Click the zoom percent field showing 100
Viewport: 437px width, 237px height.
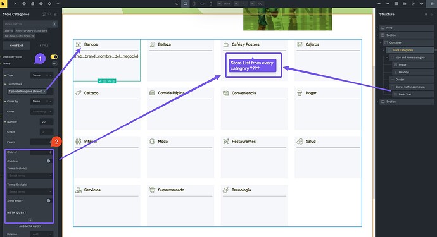(x=256, y=4)
